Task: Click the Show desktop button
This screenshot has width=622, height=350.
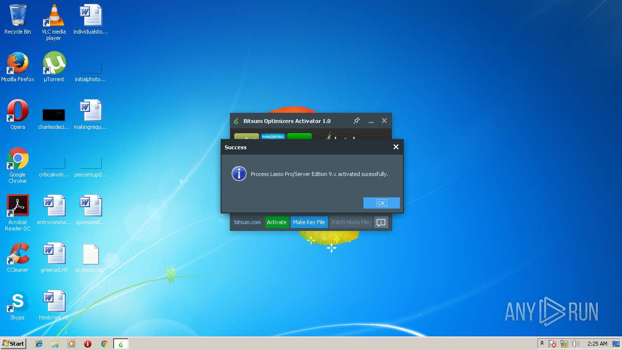Action: [x=617, y=344]
